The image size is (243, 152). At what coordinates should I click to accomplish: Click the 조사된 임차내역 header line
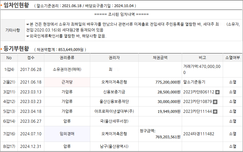tap(121, 14)
